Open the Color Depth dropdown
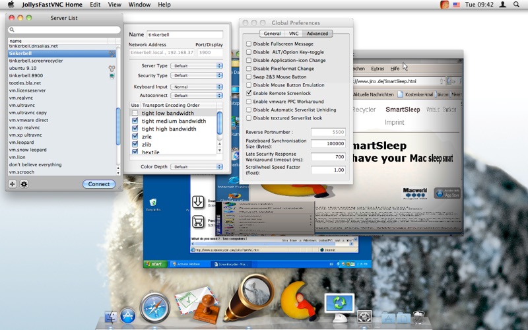The width and height of the screenshot is (528, 330). click(x=196, y=167)
